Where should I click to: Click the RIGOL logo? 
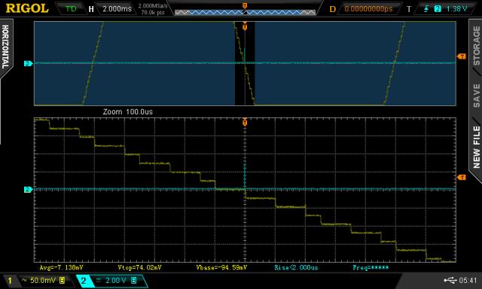[x=27, y=8]
